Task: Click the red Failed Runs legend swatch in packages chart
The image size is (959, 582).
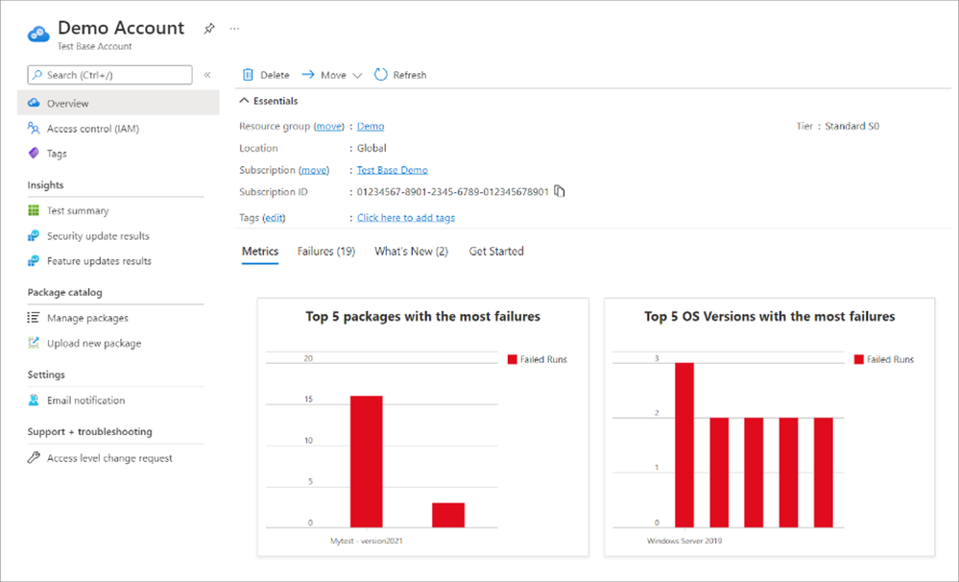Action: coord(513,359)
